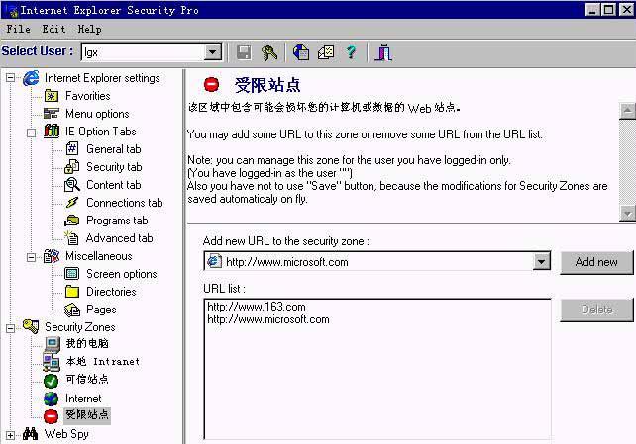Click the keys icon in the toolbar
636x444 pixels.
[x=269, y=52]
